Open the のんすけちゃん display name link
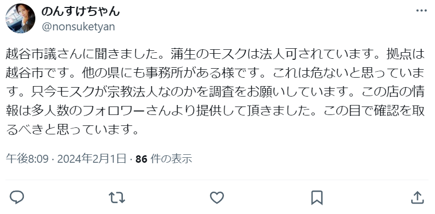The width and height of the screenshot is (435, 214). 81,11
